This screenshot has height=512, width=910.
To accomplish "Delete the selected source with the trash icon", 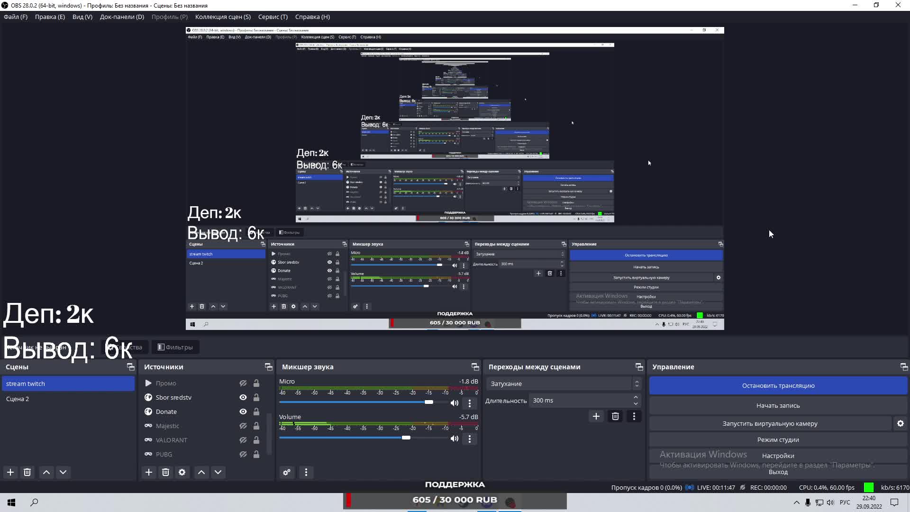I will (165, 472).
